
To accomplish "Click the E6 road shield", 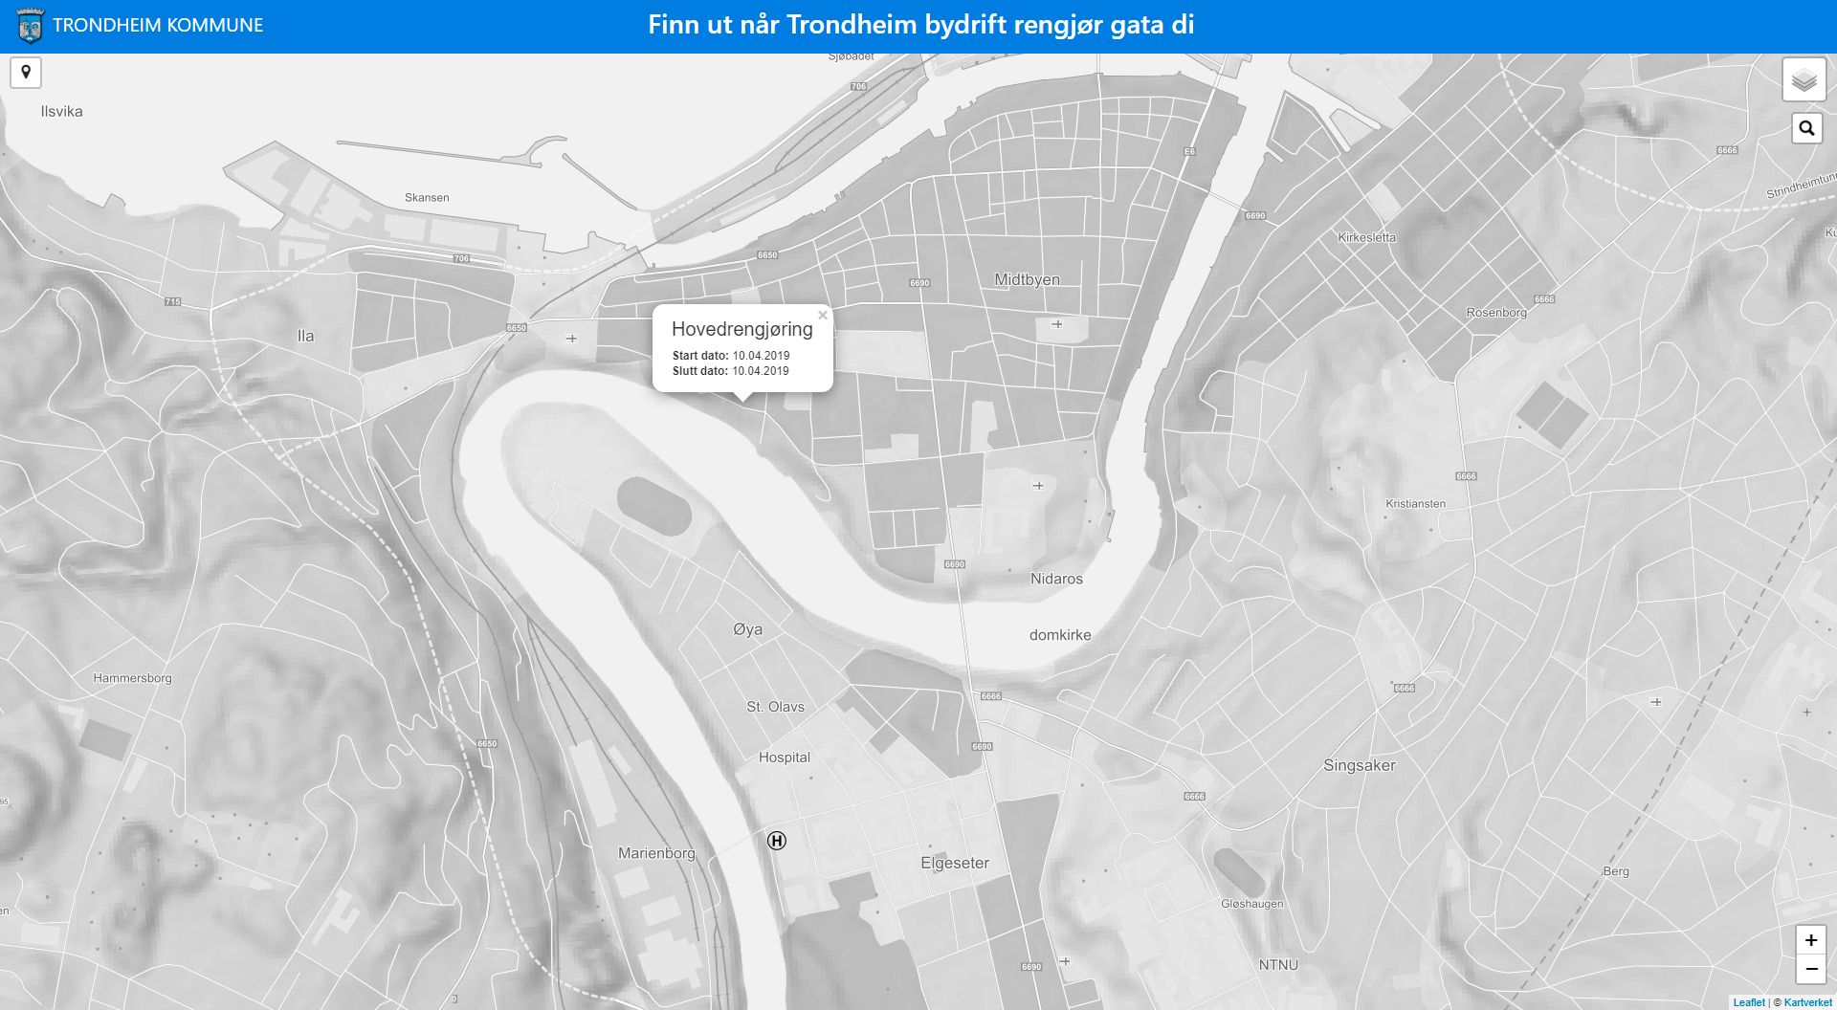I will coord(1189,152).
